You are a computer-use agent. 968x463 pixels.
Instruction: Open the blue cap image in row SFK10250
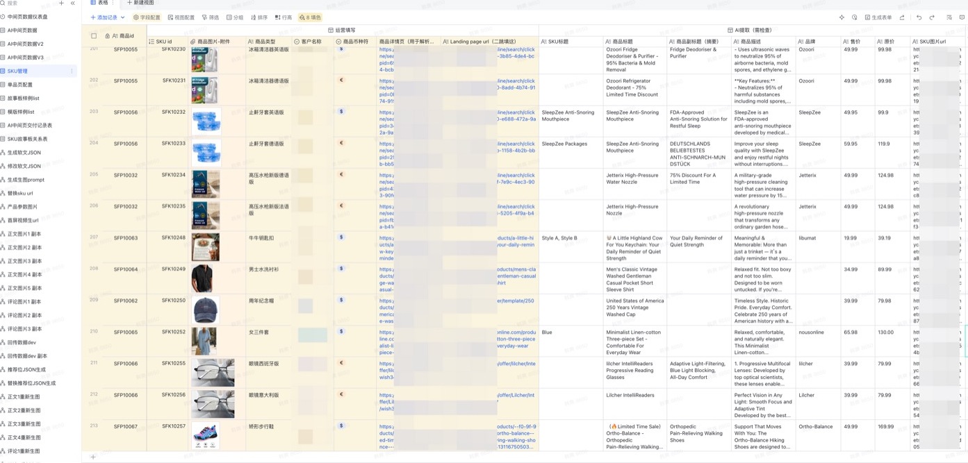pos(206,310)
